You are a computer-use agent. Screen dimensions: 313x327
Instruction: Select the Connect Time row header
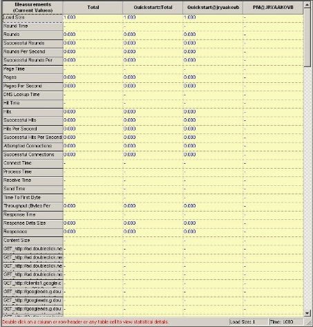pyautogui.click(x=32, y=164)
